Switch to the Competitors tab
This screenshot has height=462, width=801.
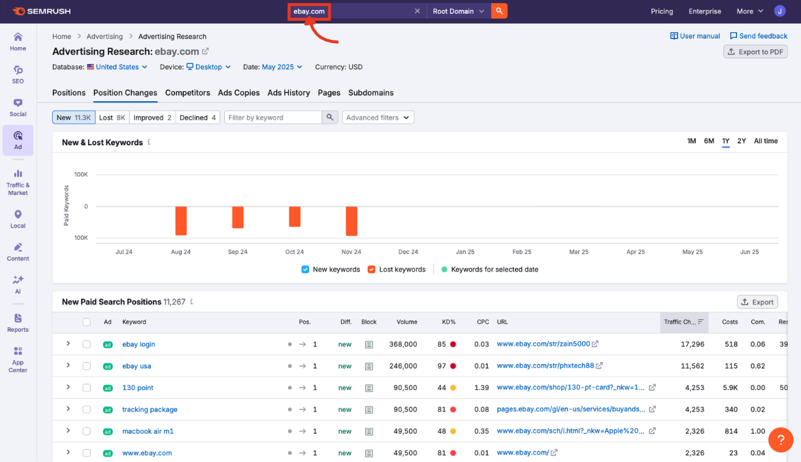click(188, 93)
